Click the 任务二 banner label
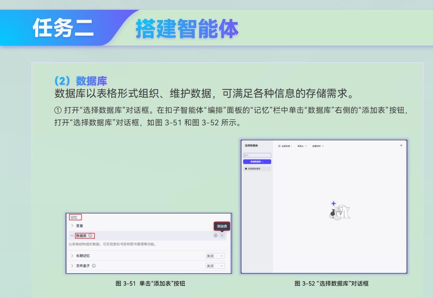The image size is (433, 298). (63, 28)
